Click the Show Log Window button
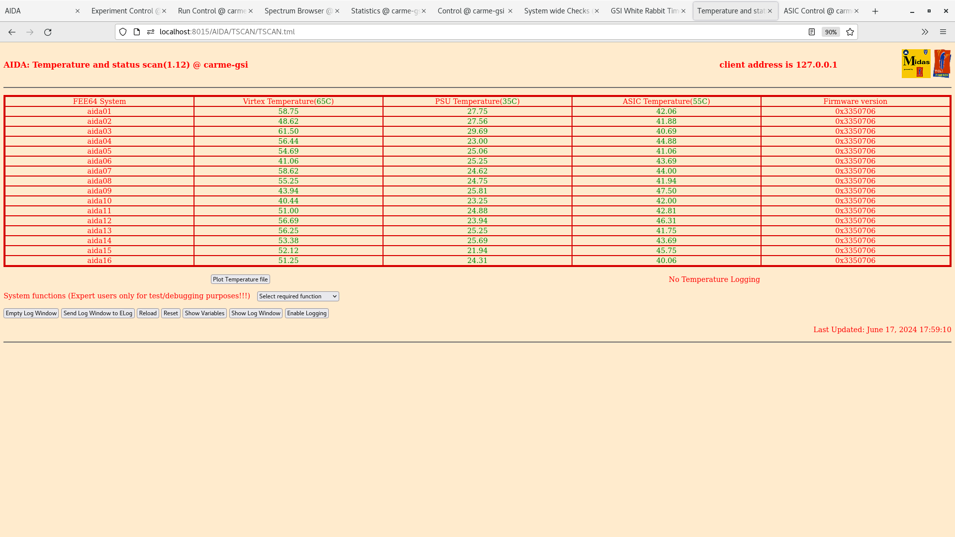This screenshot has height=537, width=955. tap(255, 313)
